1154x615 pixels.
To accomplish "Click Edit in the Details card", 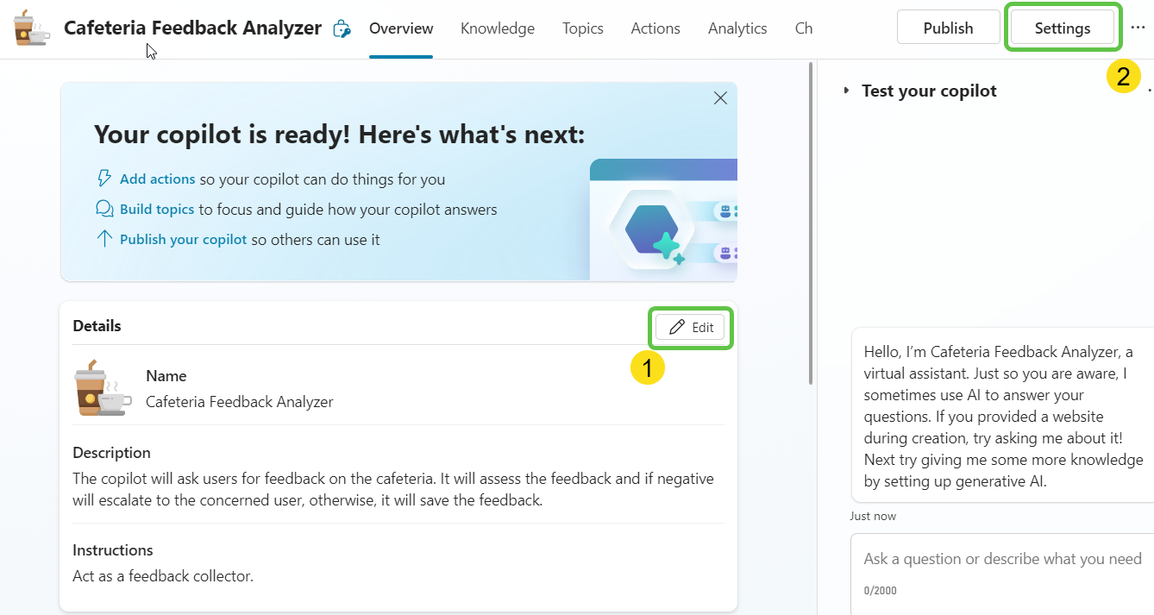I will pos(691,328).
